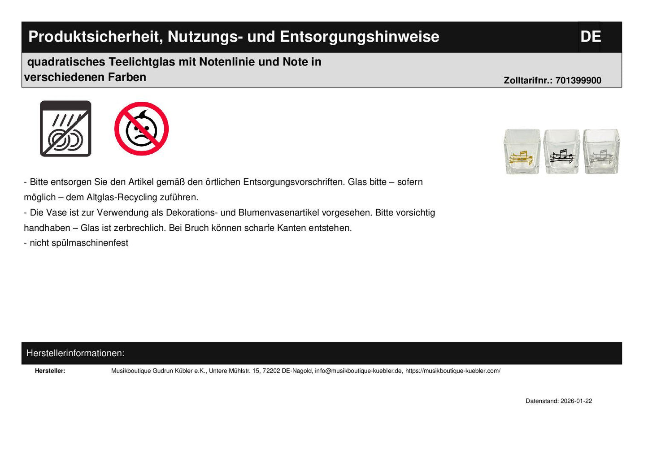The width and height of the screenshot is (648, 458).
Task: Collapse the disposal instructions block
Action: pos(230,212)
